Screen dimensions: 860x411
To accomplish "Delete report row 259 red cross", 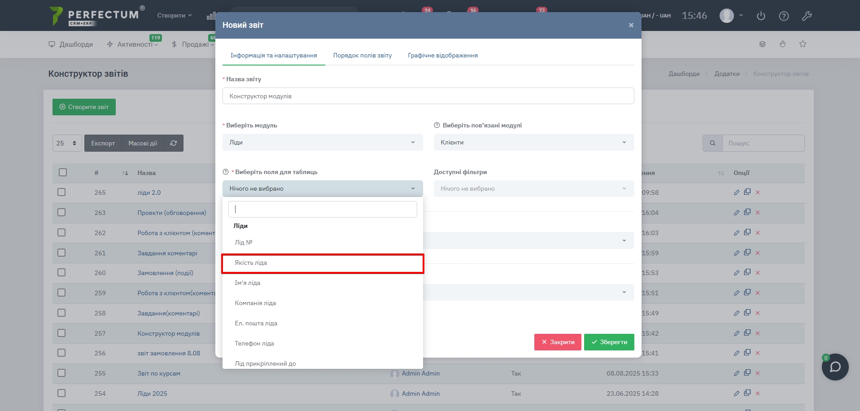I will tap(758, 293).
